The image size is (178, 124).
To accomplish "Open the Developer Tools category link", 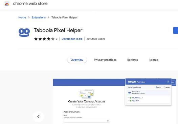I will pos(72,39).
